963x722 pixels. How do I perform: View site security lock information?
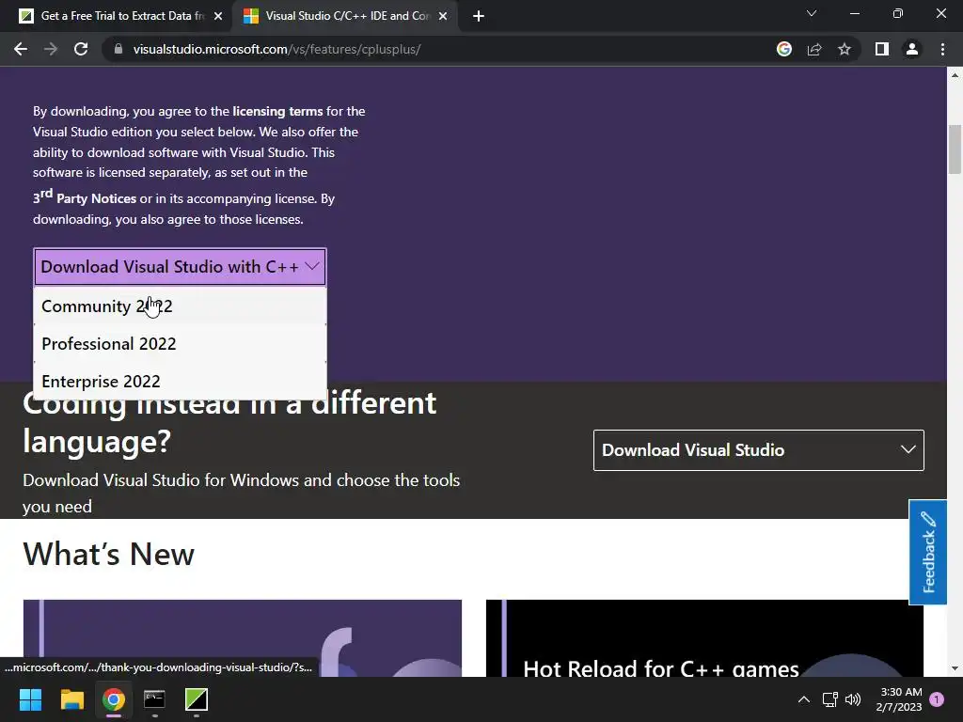118,49
